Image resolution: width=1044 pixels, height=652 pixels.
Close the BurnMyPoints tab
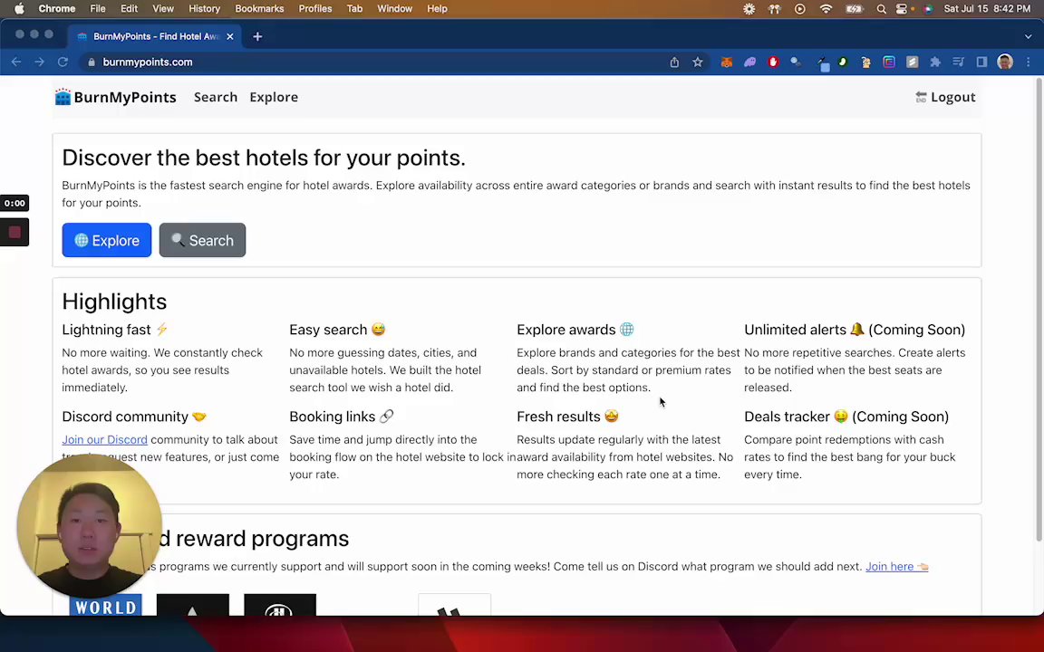[229, 36]
